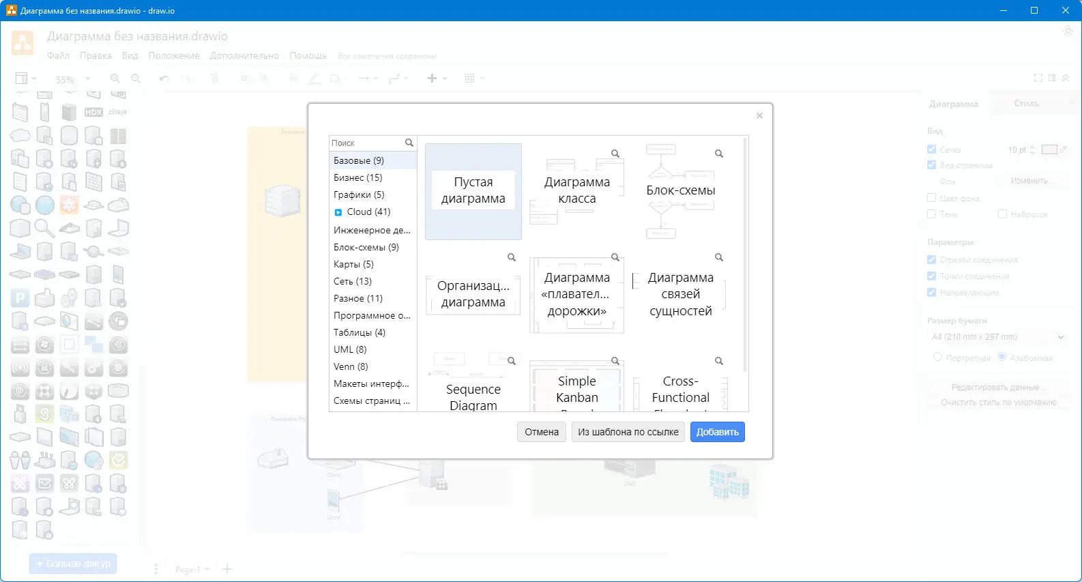
Task: Toggle the Стрелки соединения checkbox
Action: [x=931, y=260]
